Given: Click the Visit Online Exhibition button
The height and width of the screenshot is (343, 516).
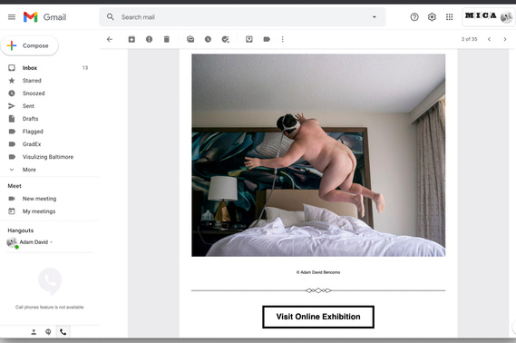Looking at the screenshot, I should (318, 317).
